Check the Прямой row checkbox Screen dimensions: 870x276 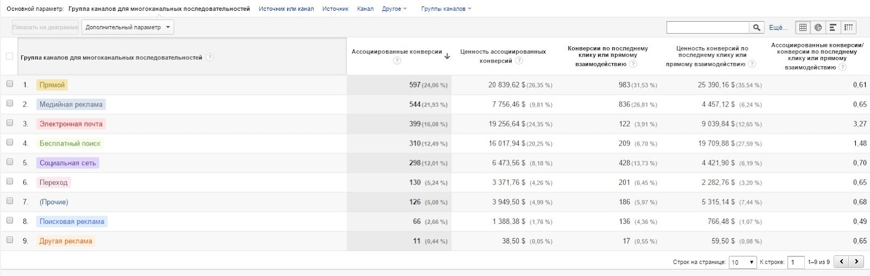[10, 84]
